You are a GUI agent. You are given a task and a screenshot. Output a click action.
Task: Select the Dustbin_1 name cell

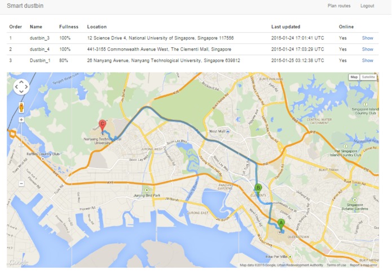click(x=40, y=60)
